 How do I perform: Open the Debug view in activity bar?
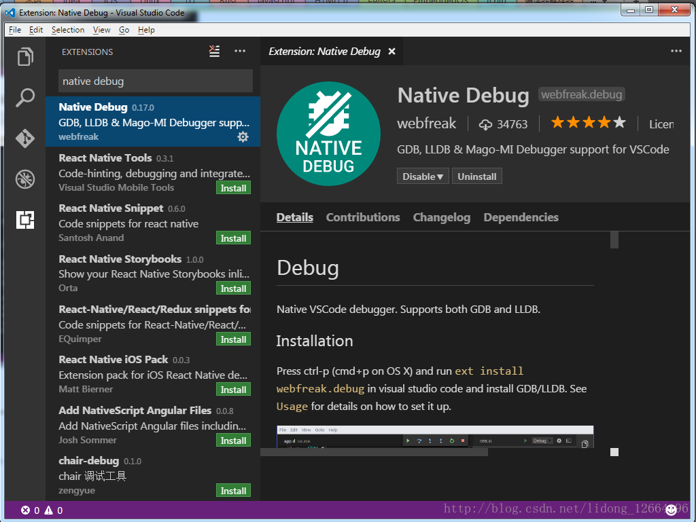(x=25, y=179)
